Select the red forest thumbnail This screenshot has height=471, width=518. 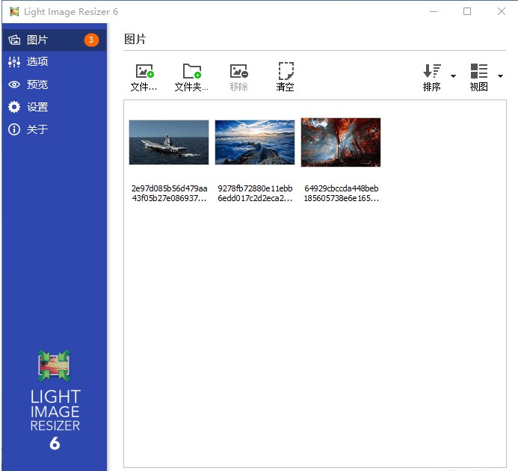(x=341, y=142)
